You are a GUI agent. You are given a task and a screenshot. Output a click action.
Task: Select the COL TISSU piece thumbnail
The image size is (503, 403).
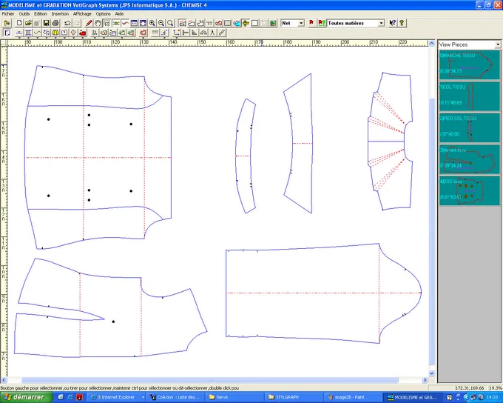tap(469, 96)
